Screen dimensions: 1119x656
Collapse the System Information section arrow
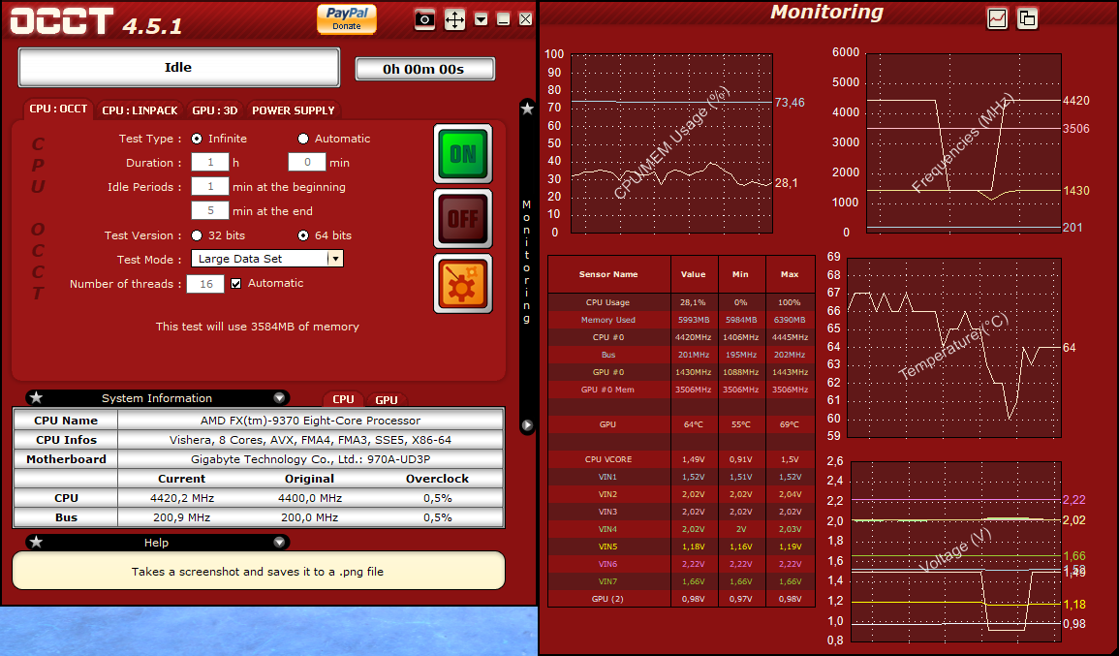pyautogui.click(x=279, y=397)
